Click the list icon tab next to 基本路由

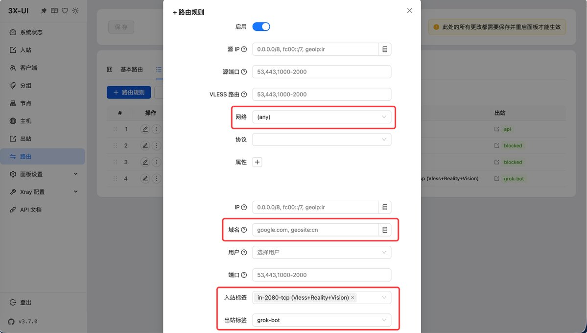click(159, 70)
